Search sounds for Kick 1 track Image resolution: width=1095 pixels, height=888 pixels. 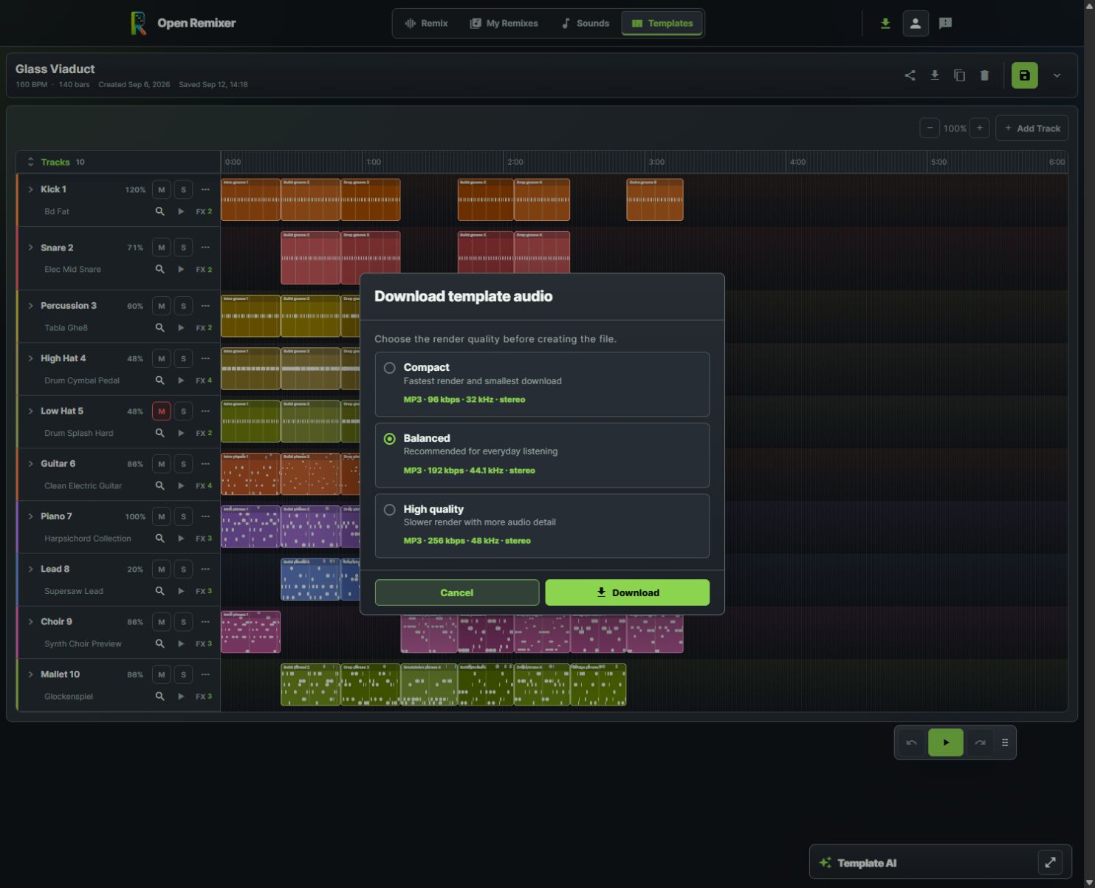(159, 211)
